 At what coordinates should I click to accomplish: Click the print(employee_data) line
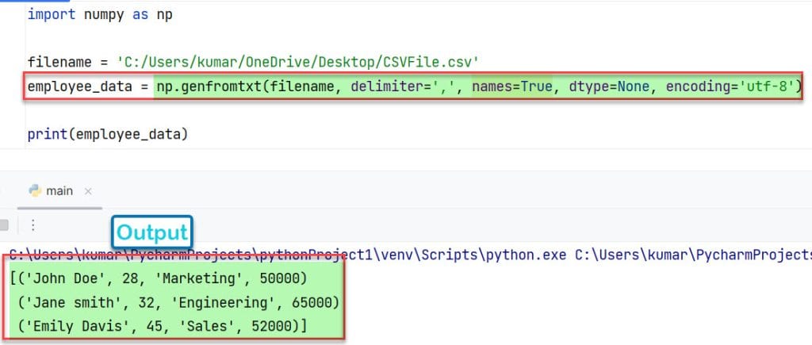click(x=108, y=135)
